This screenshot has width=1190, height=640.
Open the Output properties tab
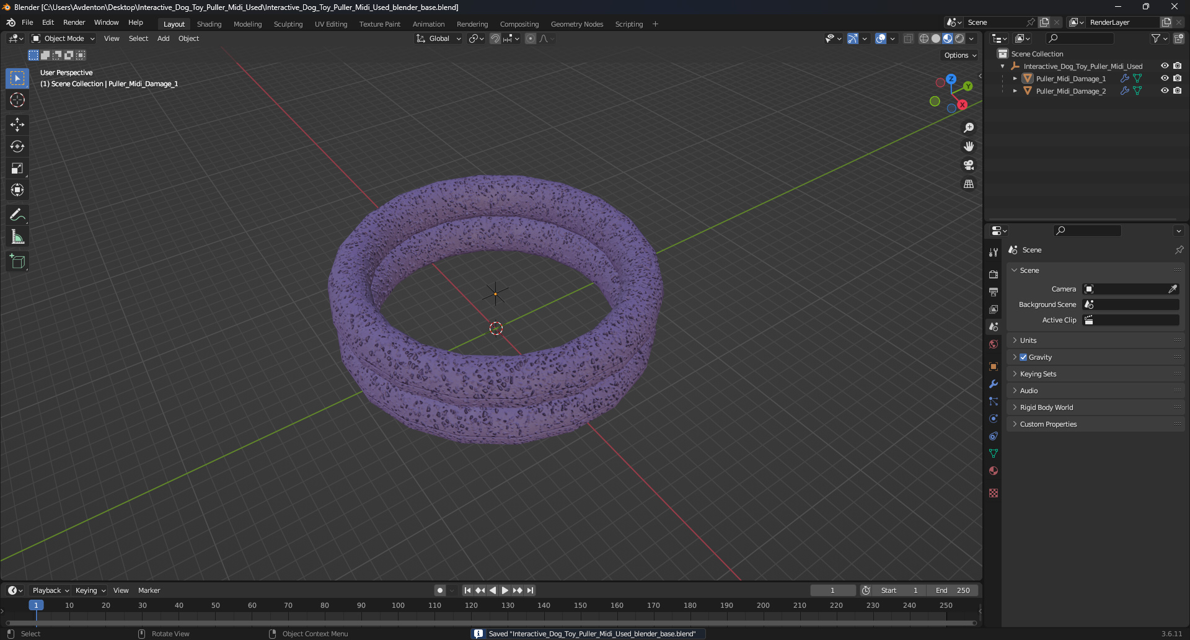click(994, 291)
